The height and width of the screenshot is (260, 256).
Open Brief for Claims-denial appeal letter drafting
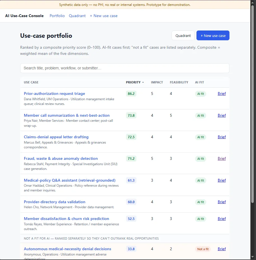[222, 137]
